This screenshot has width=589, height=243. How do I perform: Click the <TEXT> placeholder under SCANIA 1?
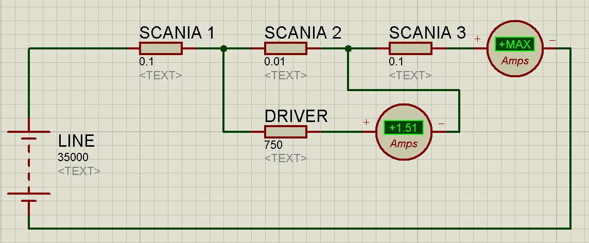pos(161,76)
